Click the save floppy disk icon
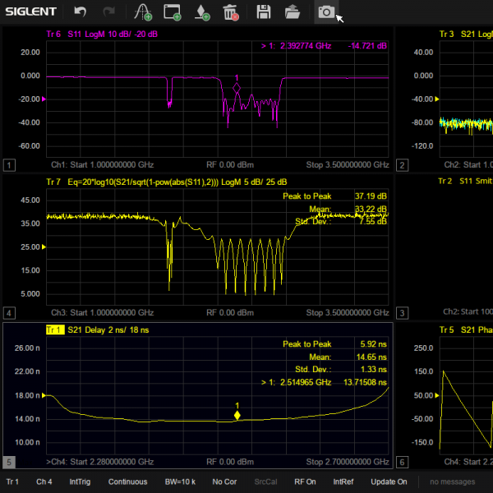Image resolution: width=493 pixels, height=493 pixels. (x=263, y=12)
